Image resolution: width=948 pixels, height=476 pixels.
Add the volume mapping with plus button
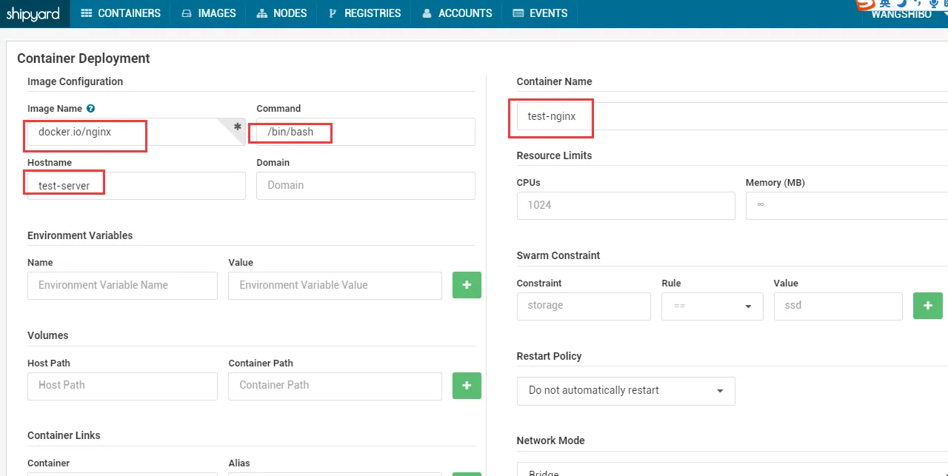point(467,386)
